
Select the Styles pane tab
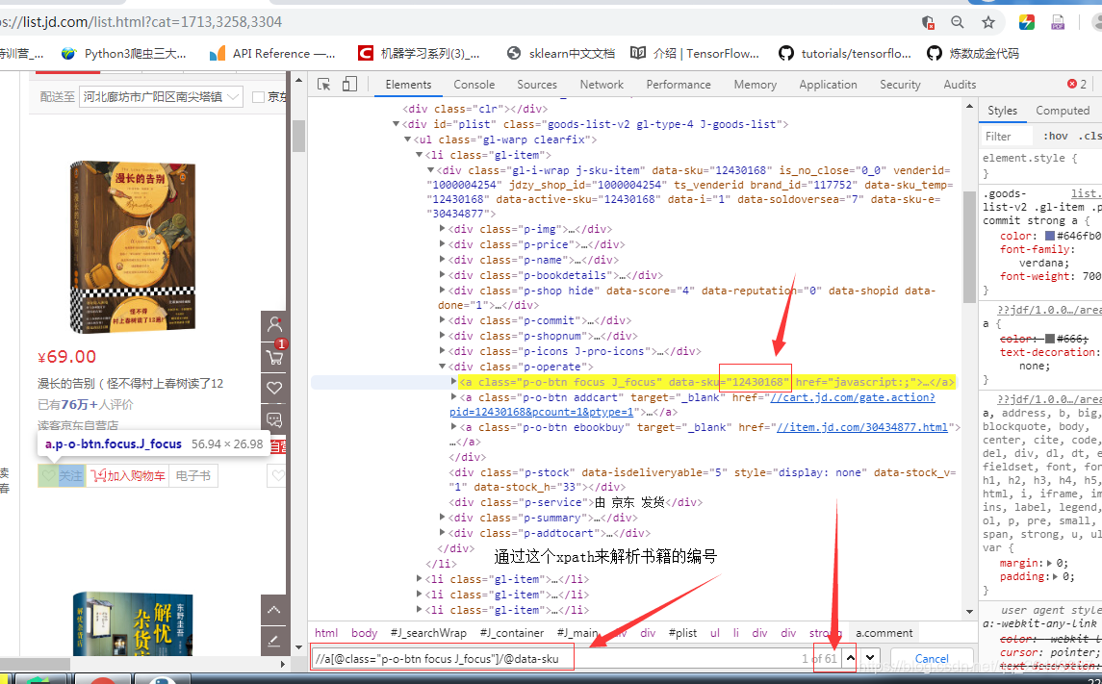pyautogui.click(x=1002, y=111)
